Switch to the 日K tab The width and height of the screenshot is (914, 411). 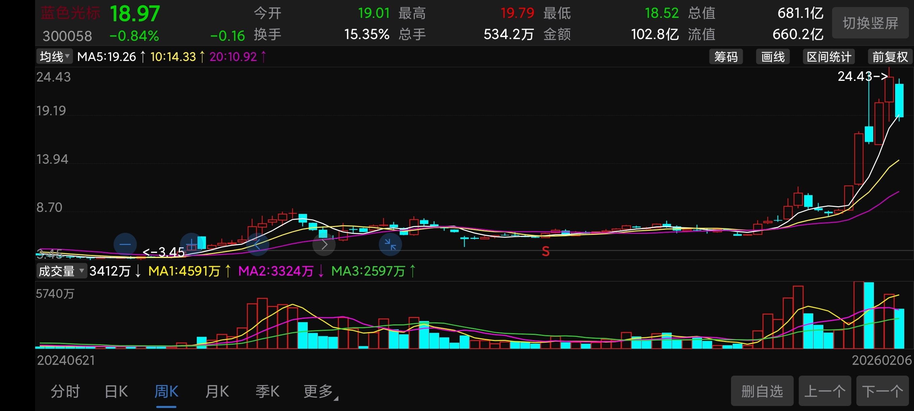coord(116,391)
